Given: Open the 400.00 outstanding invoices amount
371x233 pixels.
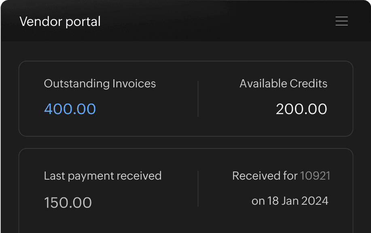Looking at the screenshot, I should [70, 109].
